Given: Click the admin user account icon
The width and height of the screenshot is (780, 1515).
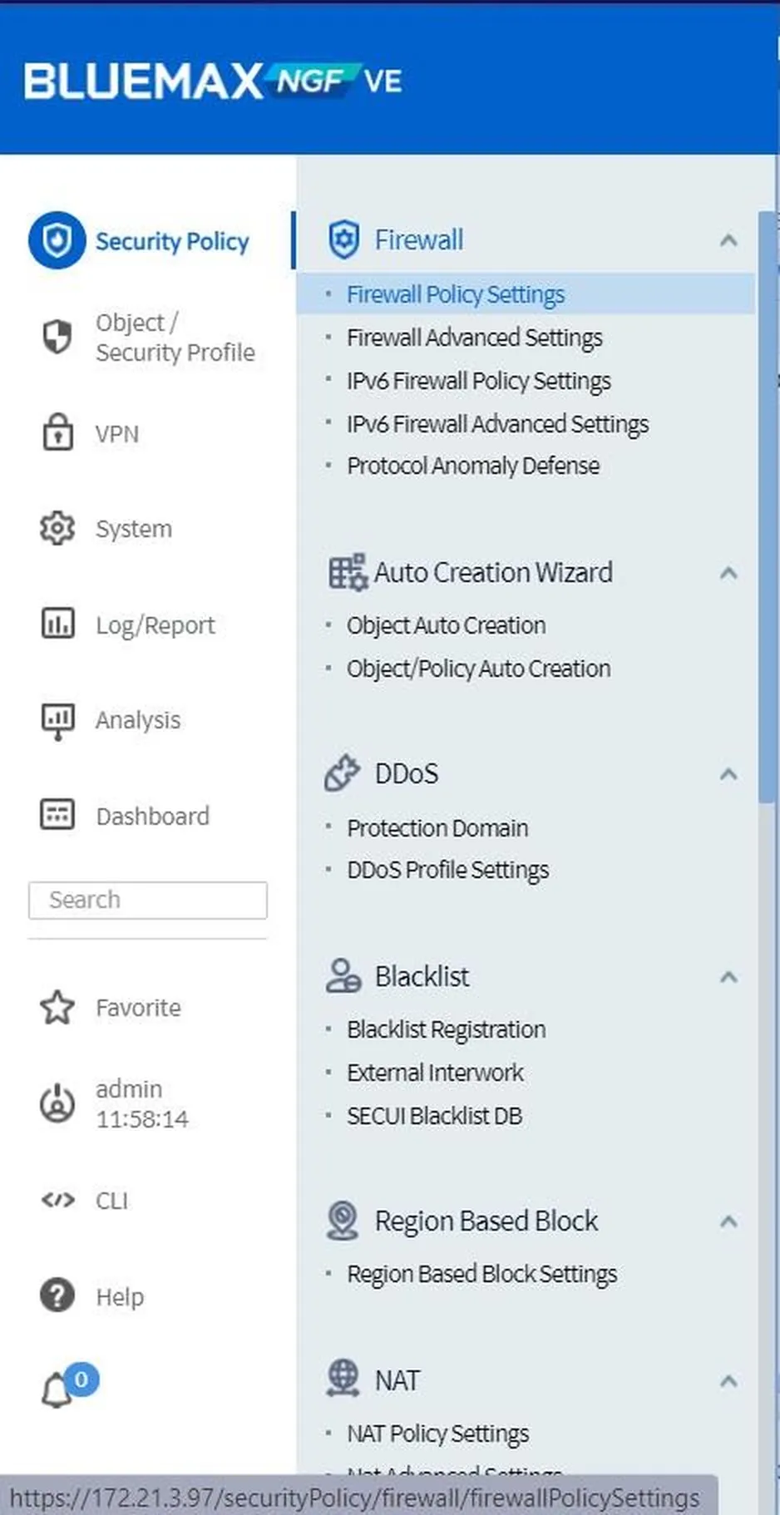Looking at the screenshot, I should coord(57,1103).
